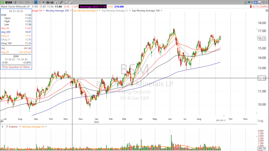Click the notes tag icon
269x151 pixels.
click(66, 3)
